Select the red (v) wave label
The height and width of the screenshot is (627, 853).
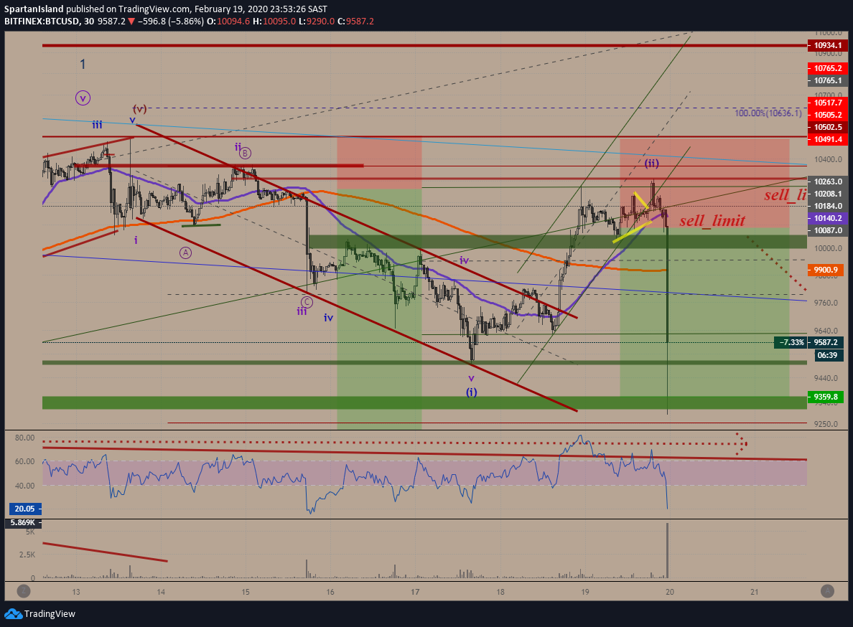point(140,108)
